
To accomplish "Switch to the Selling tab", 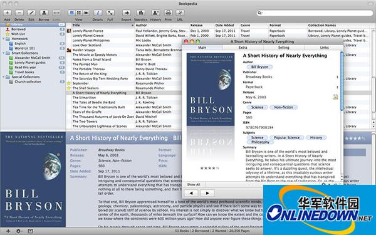I will (284, 48).
